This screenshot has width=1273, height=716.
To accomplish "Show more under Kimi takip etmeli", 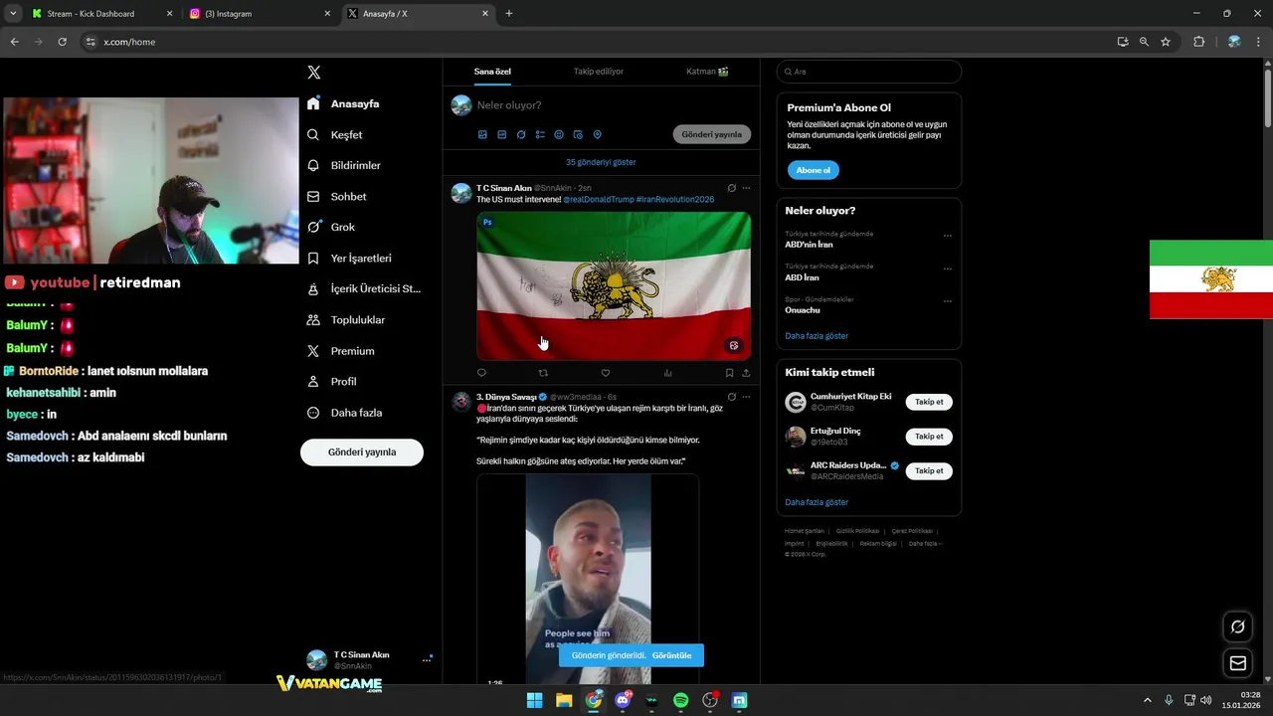I will [x=817, y=502].
